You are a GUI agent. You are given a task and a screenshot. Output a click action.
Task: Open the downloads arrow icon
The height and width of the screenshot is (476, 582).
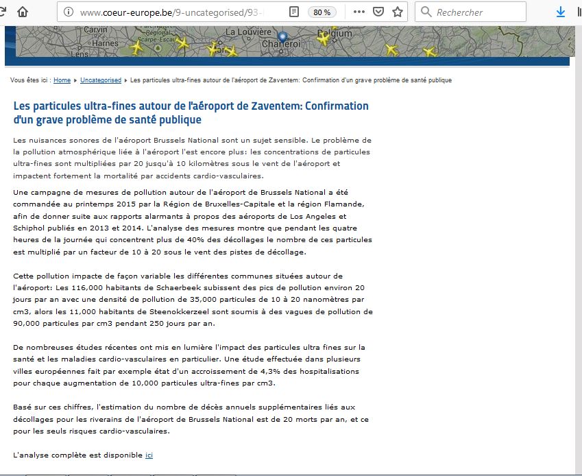[x=561, y=12]
